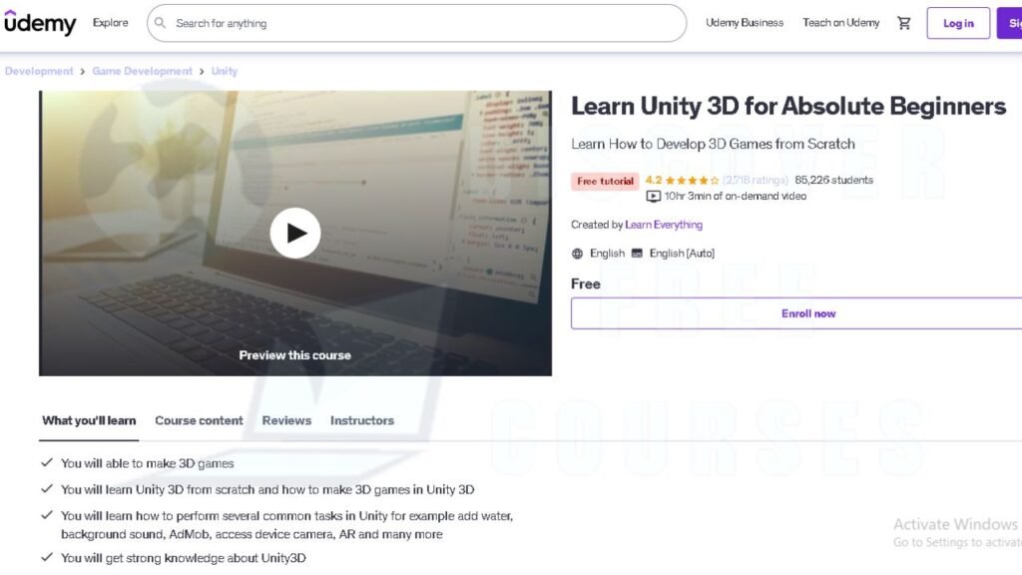1022x575 pixels.
Task: Open the Learn Everything instructor link
Action: point(664,225)
